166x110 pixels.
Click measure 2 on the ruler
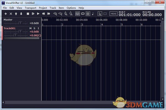(x=62, y=25)
